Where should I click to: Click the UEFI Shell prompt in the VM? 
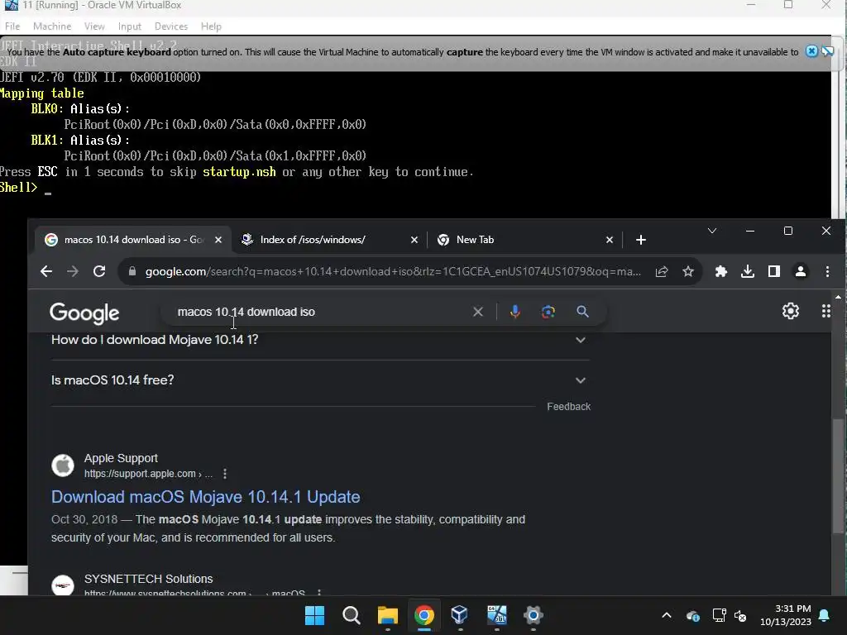point(20,188)
